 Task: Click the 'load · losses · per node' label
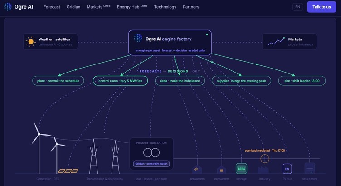[x=151, y=179]
